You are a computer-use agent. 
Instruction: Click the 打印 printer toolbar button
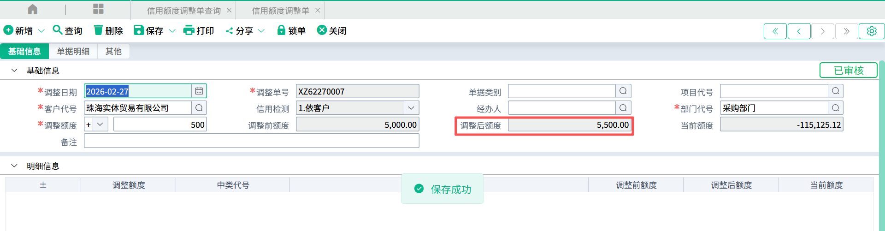coord(199,30)
